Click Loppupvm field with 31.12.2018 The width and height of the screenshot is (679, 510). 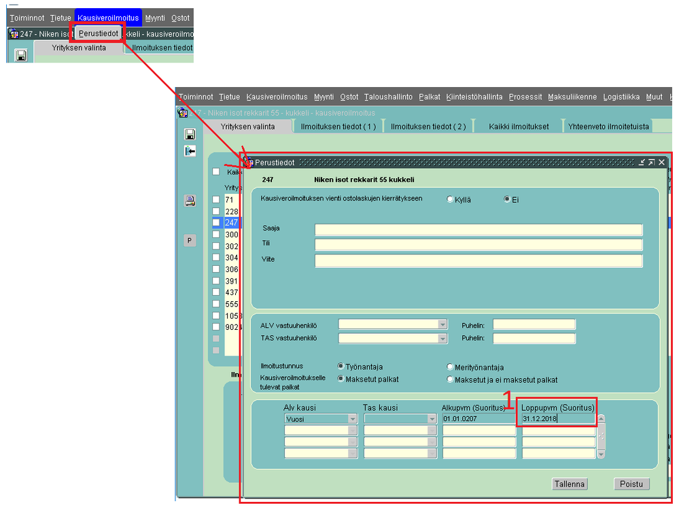pos(559,419)
